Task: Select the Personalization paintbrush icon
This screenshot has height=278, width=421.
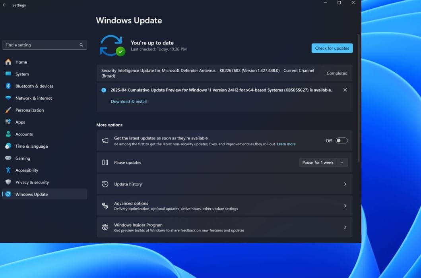Action: 8,110
